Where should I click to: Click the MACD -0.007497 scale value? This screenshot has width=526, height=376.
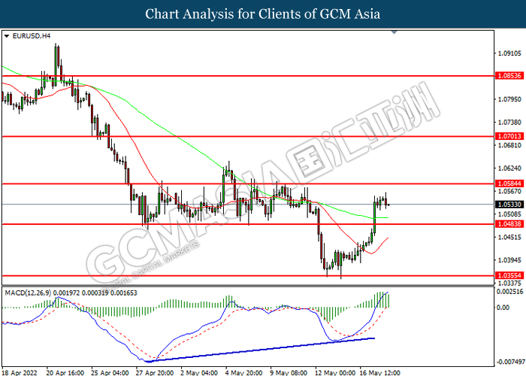[510, 362]
